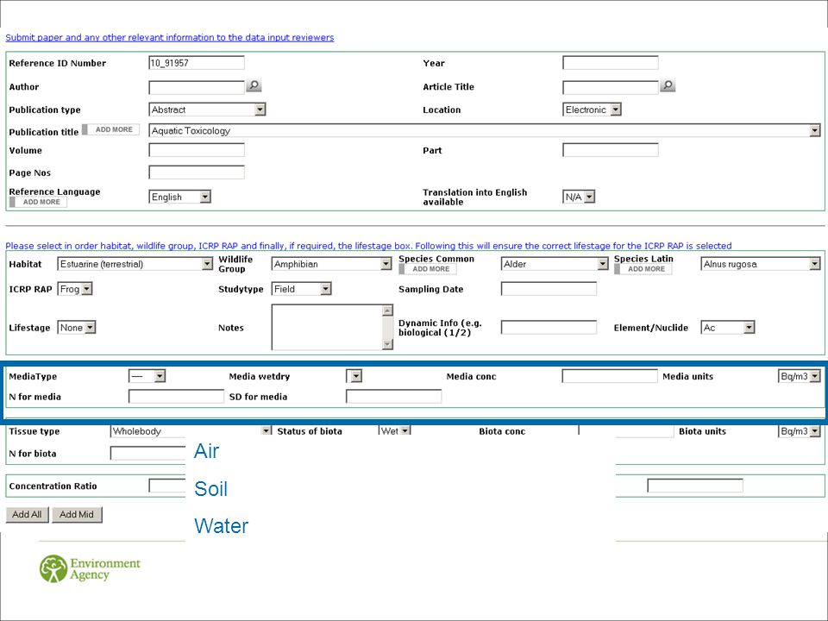Viewport: 828px width, 621px height.
Task: Click the Article Title text field
Action: click(611, 87)
